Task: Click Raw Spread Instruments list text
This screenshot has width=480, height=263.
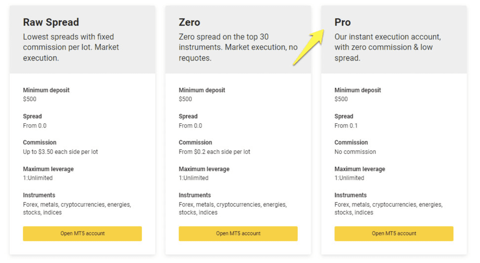Action: coord(77,209)
